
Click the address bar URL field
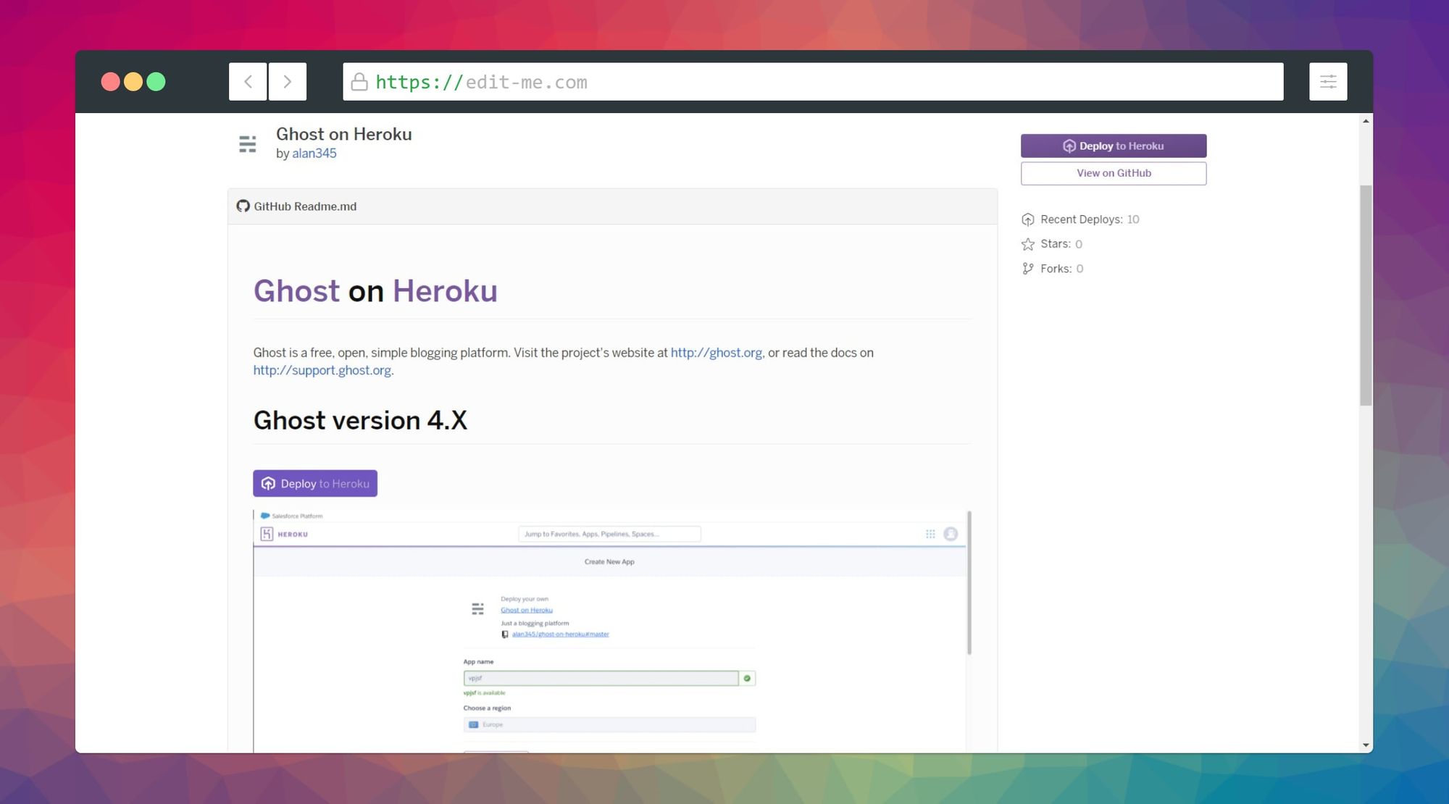pyautogui.click(x=813, y=82)
